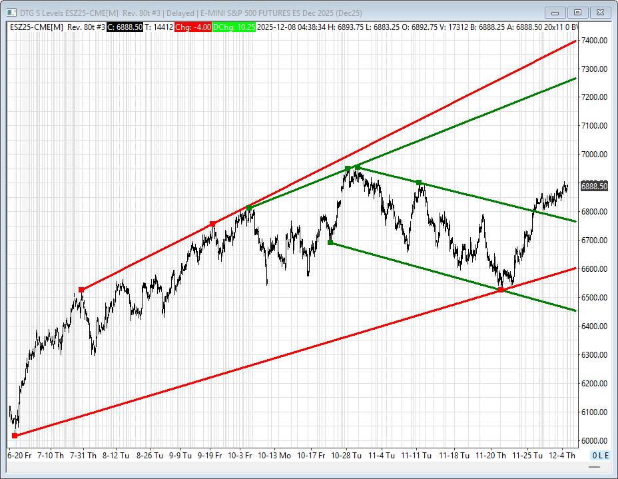
Task: Maximize the ESZ25-CME chart window
Action: point(577,12)
